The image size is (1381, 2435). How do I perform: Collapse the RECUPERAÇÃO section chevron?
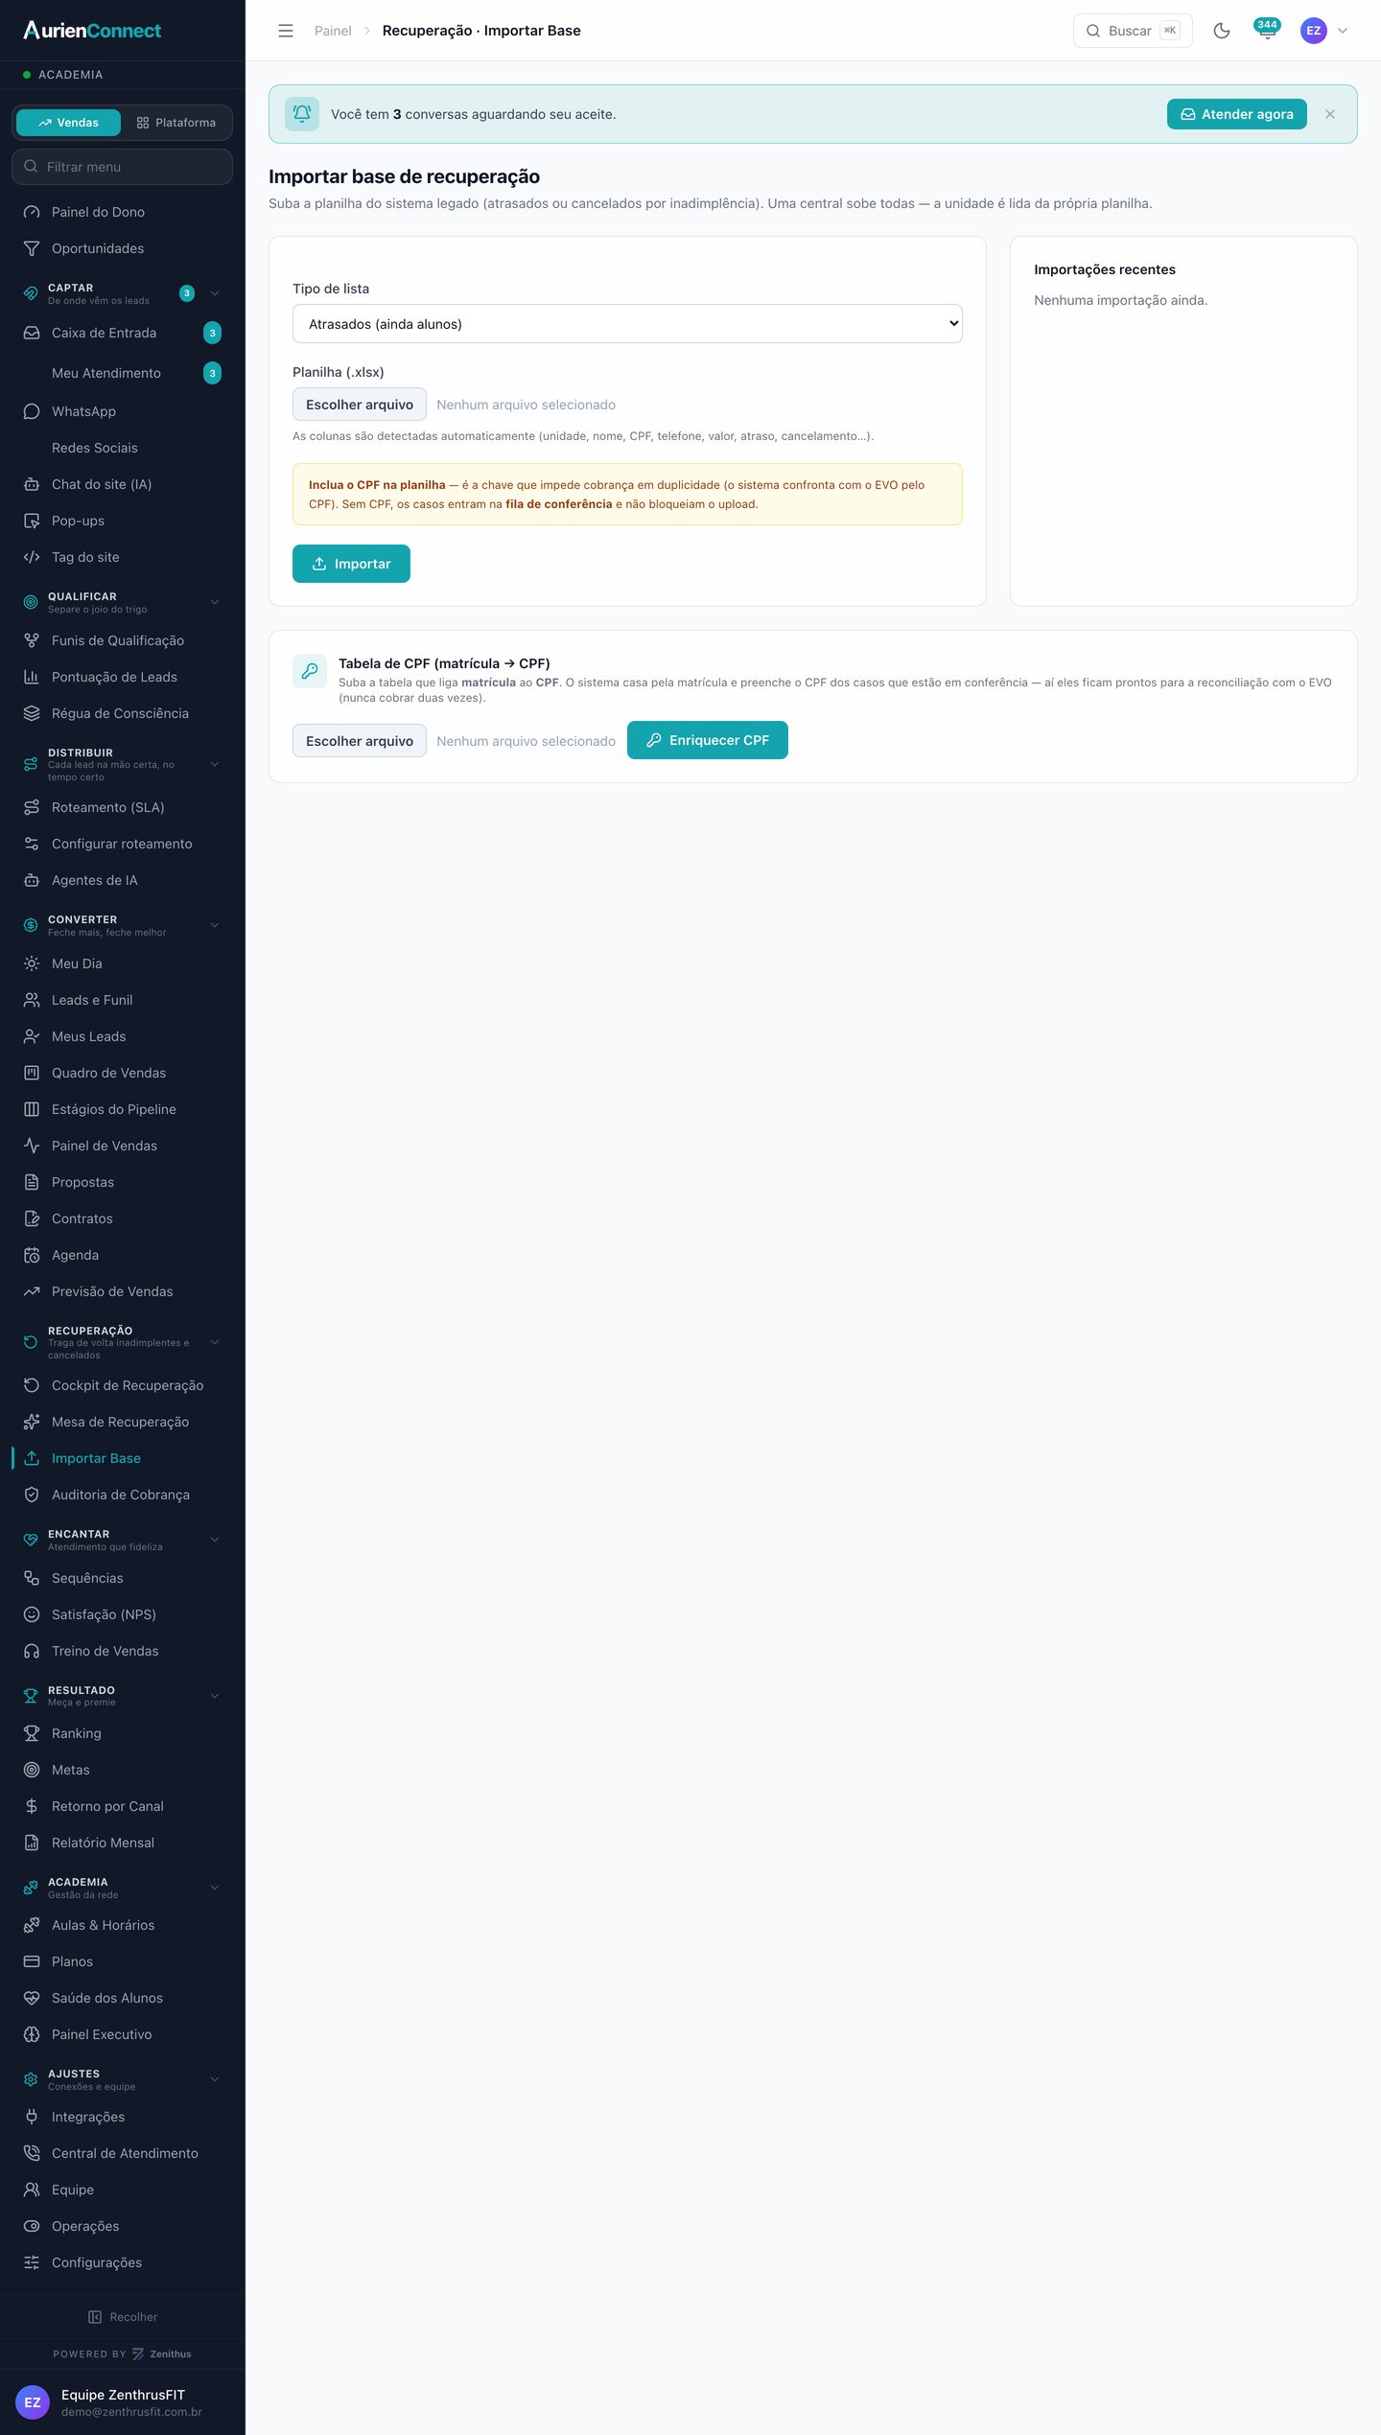click(215, 1342)
